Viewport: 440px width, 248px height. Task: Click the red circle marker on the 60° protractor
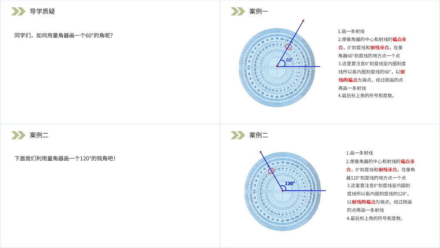[288, 46]
